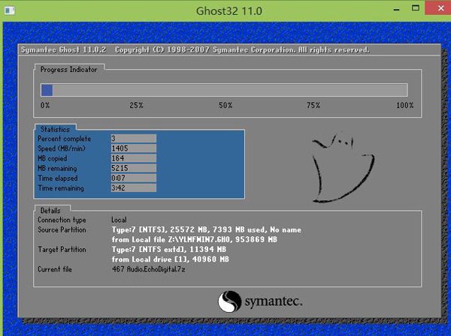Viewport: 451px width, 336px height.
Task: Click the Ghost32 11.0 window title text
Action: click(229, 11)
